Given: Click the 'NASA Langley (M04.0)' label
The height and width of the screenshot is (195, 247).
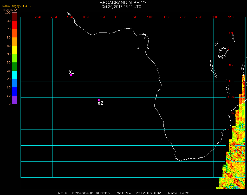Looking at the screenshot, I should (x=16, y=6).
